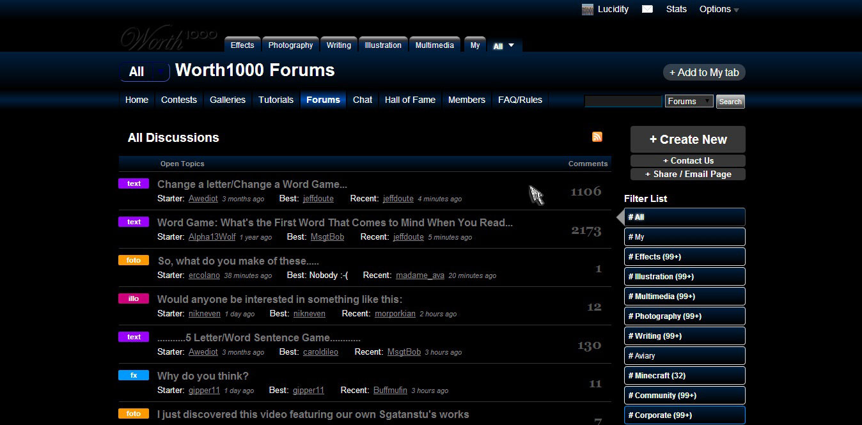This screenshot has width=862, height=425.
Task: Open the Options dropdown menu
Action: click(x=719, y=10)
